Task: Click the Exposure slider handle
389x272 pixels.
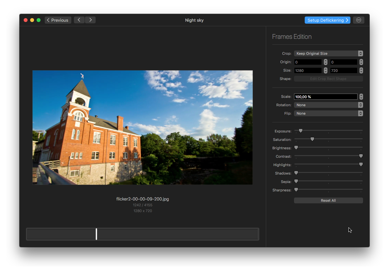Action: click(x=301, y=131)
